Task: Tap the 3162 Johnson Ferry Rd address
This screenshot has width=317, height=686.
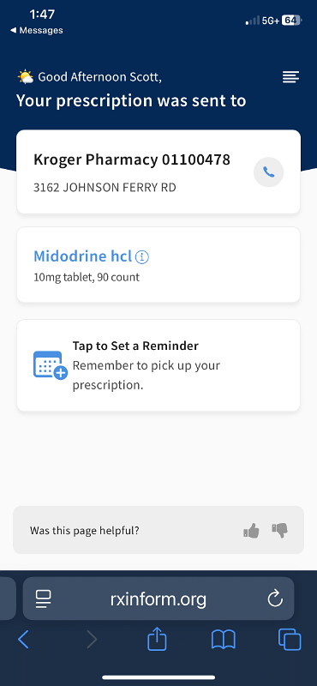Action: coord(105,188)
